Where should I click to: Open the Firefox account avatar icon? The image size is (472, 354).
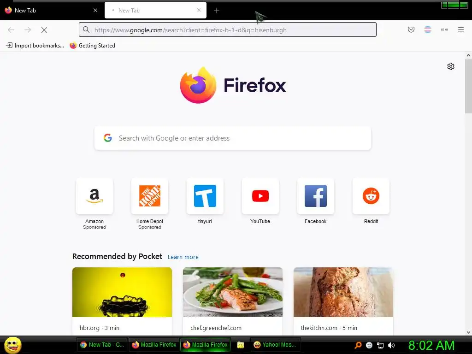427,29
